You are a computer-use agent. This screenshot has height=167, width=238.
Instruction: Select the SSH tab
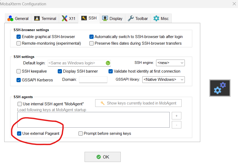point(89,18)
